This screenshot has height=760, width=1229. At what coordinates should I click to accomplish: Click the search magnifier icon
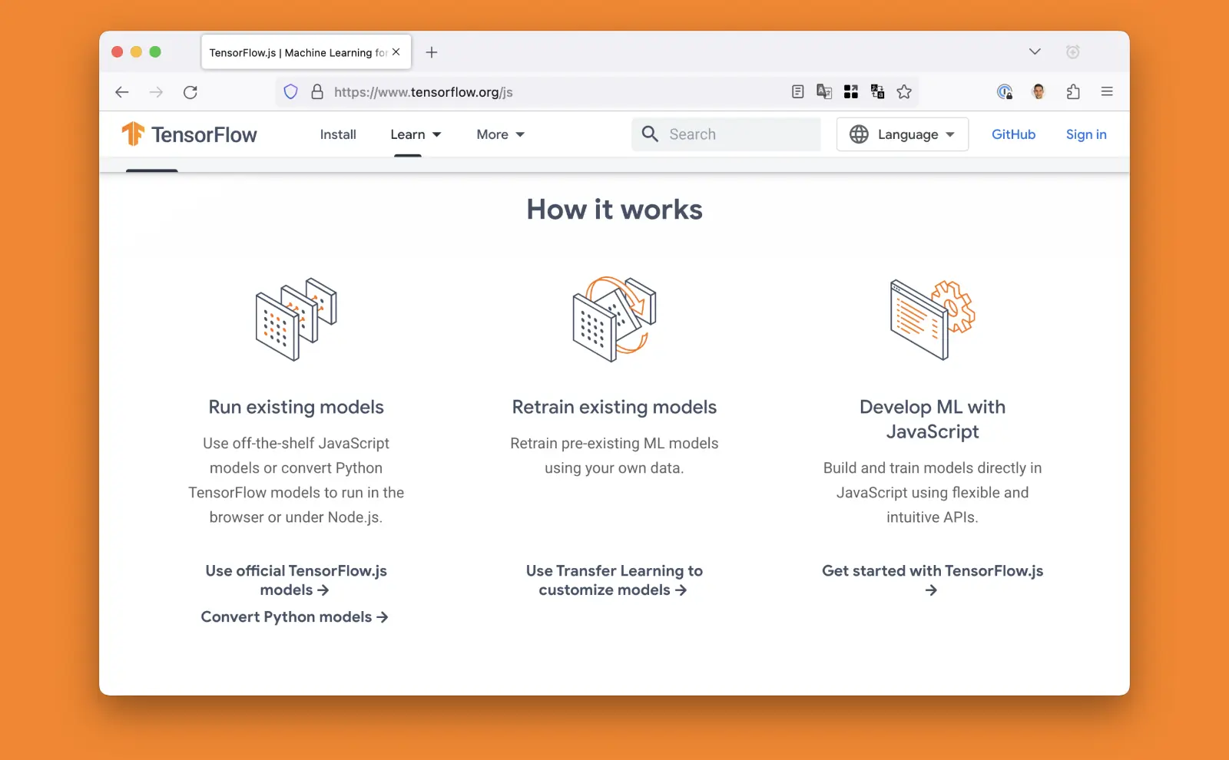(650, 134)
